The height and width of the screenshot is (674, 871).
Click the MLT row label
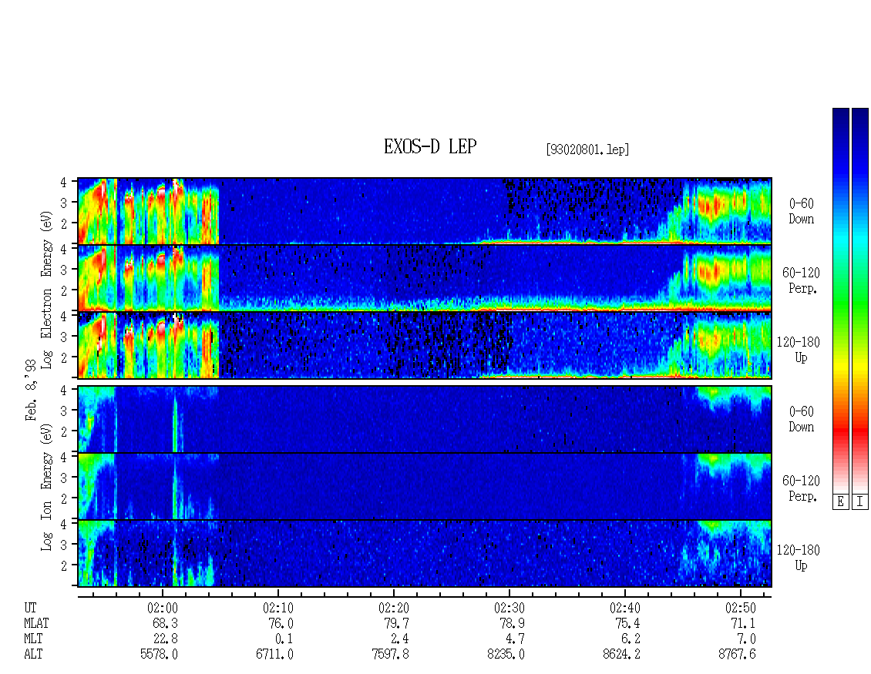click(x=33, y=639)
